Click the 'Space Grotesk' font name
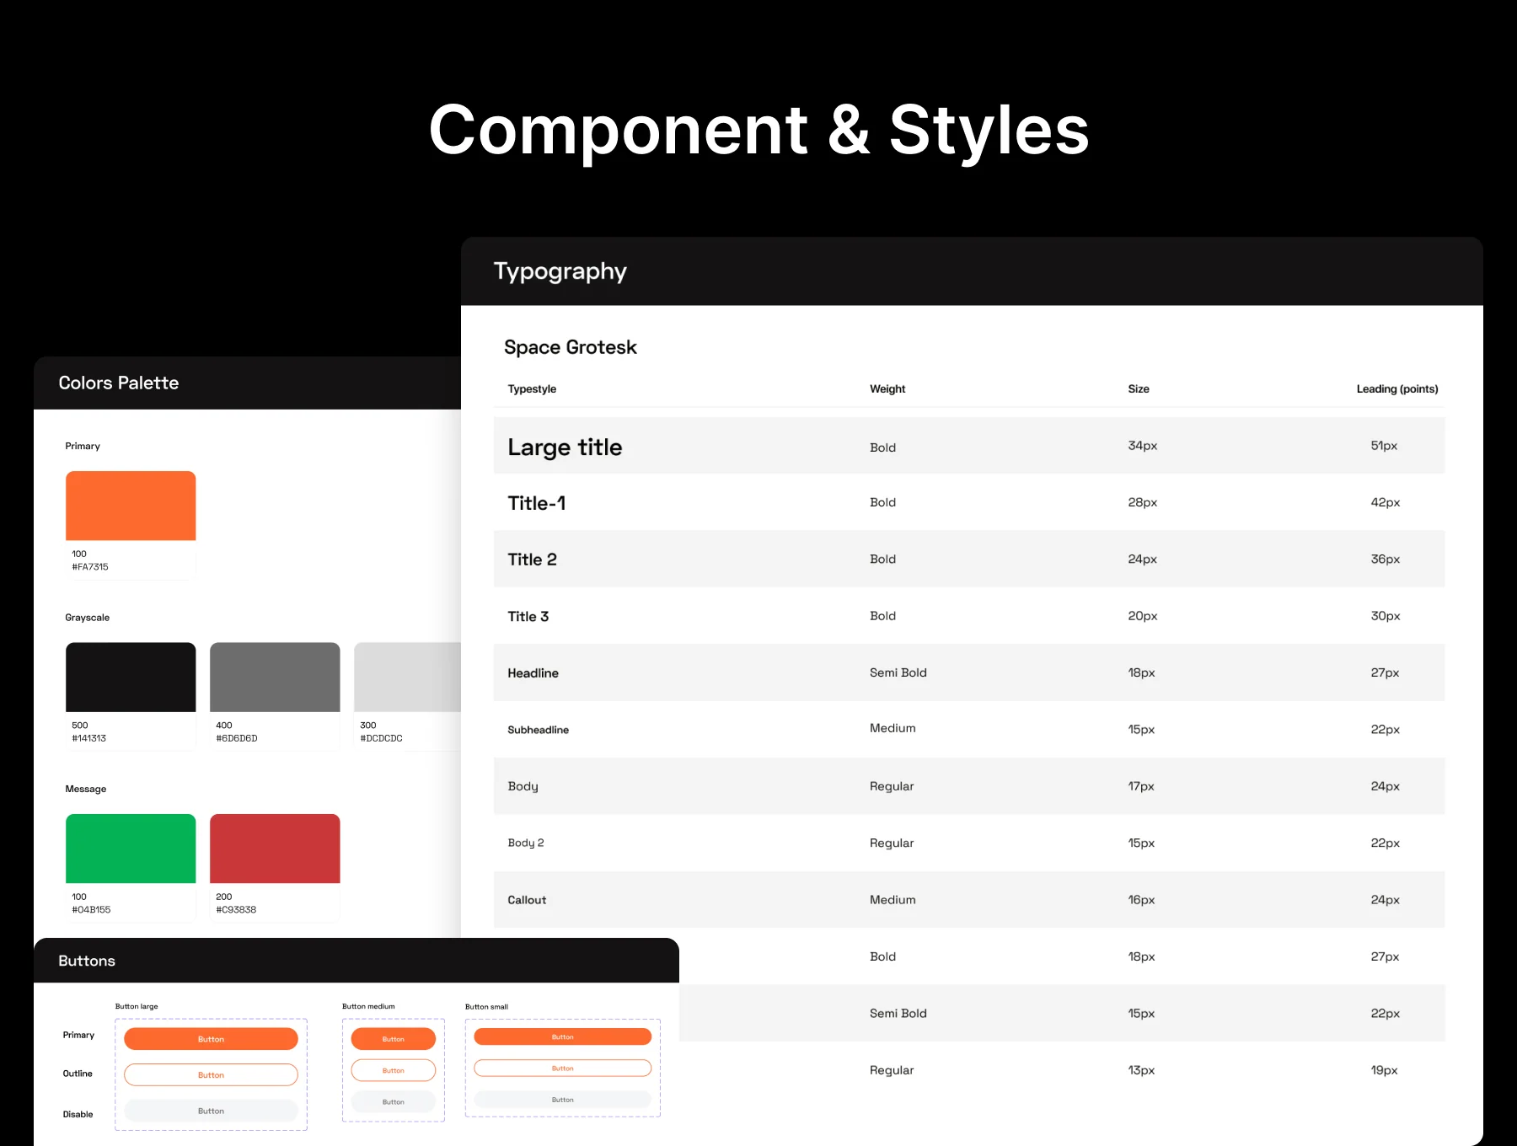The image size is (1517, 1146). [571, 347]
